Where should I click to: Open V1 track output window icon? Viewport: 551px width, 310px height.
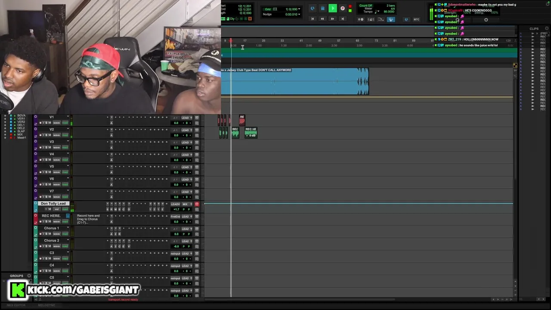(x=197, y=118)
